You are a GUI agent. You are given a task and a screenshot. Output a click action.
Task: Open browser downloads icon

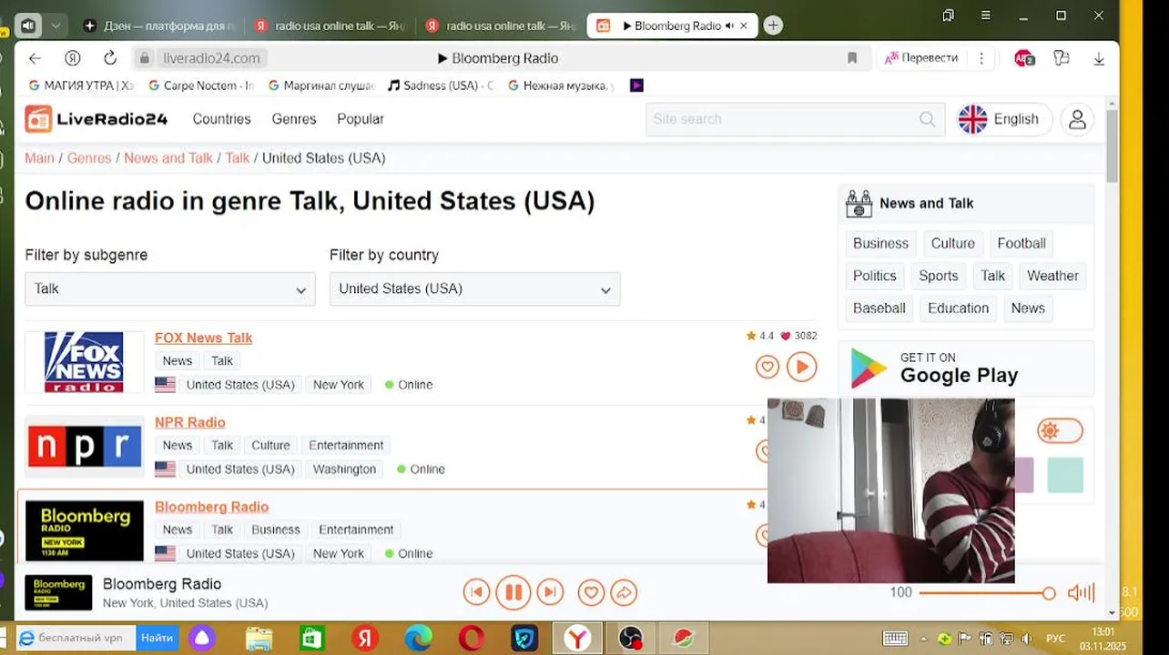pos(1099,58)
